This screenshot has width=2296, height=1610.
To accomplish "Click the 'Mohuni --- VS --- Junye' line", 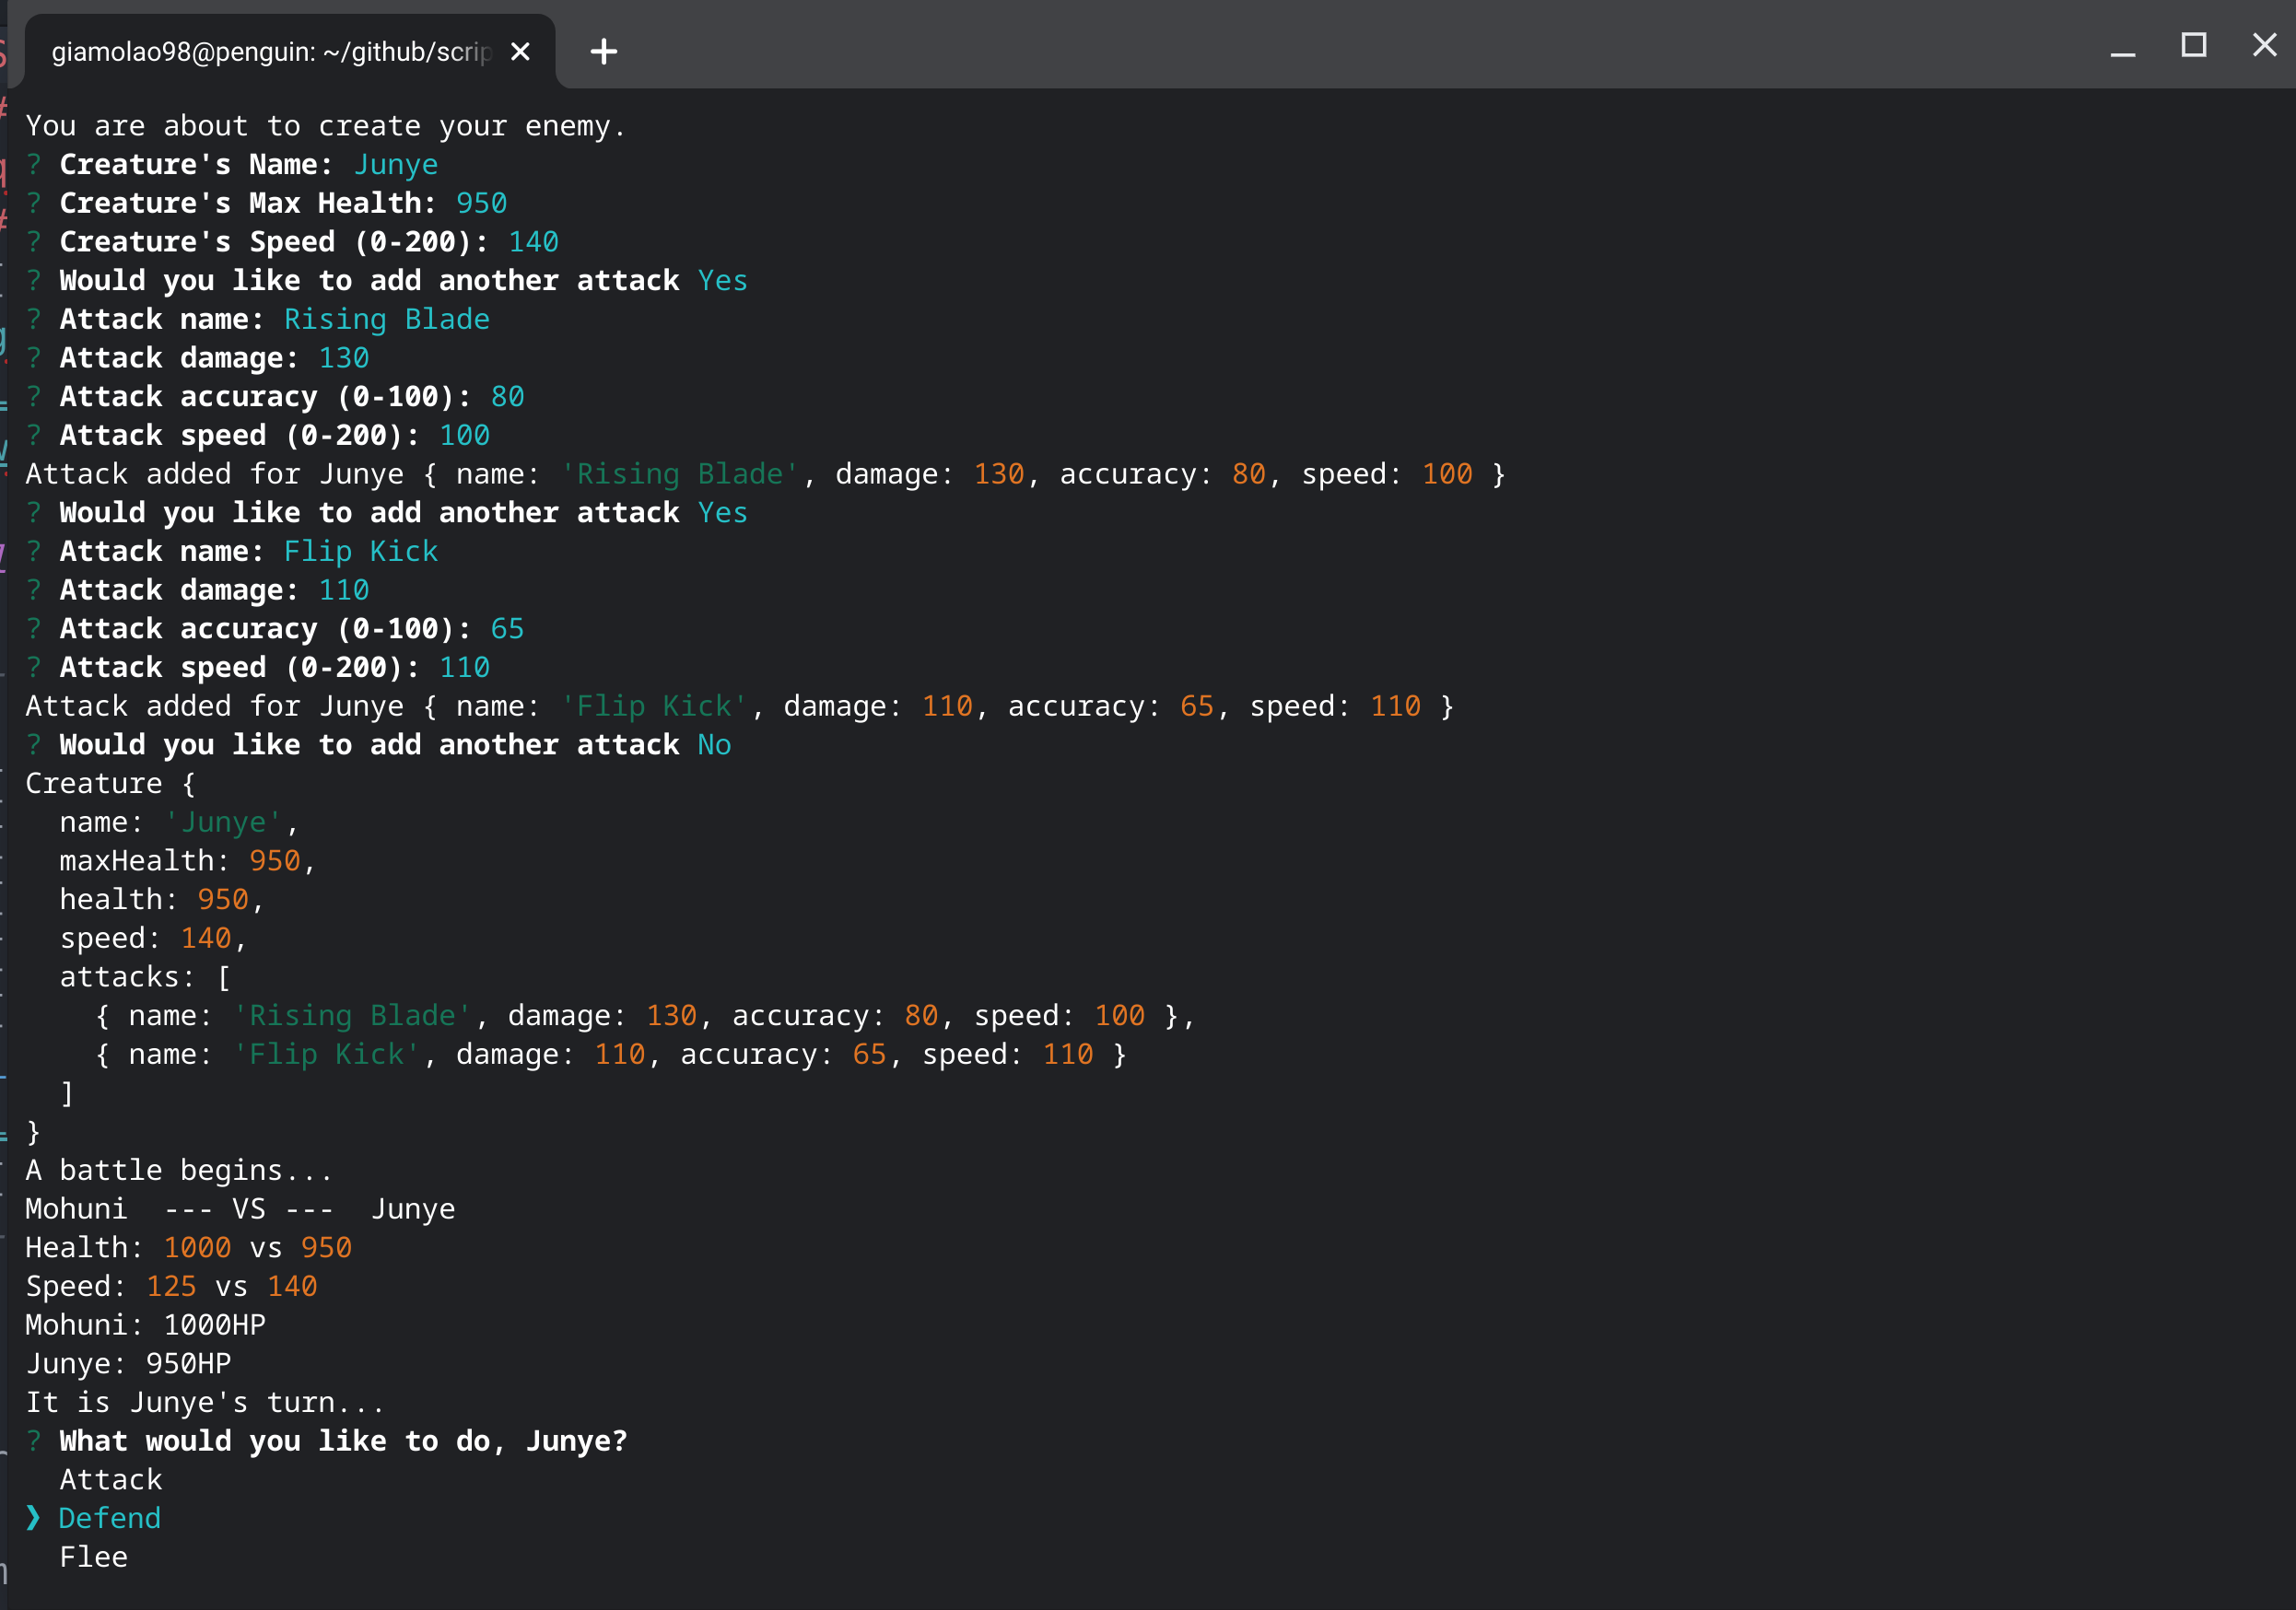I will tap(240, 1209).
